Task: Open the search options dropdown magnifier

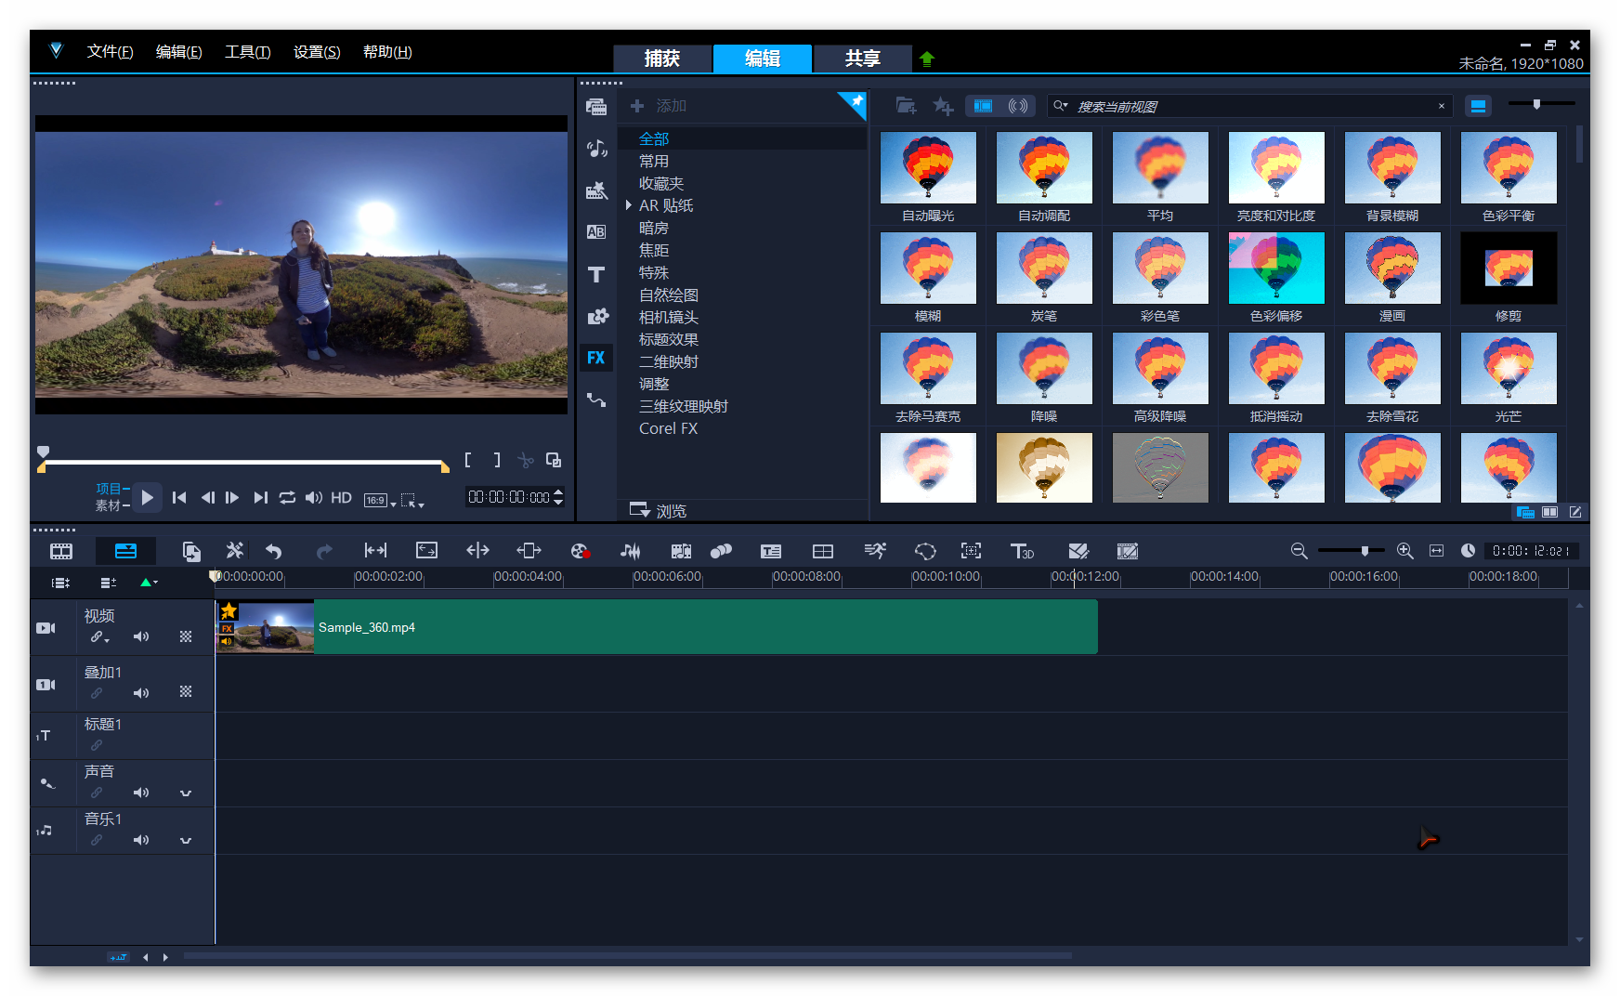Action: pyautogui.click(x=1060, y=106)
